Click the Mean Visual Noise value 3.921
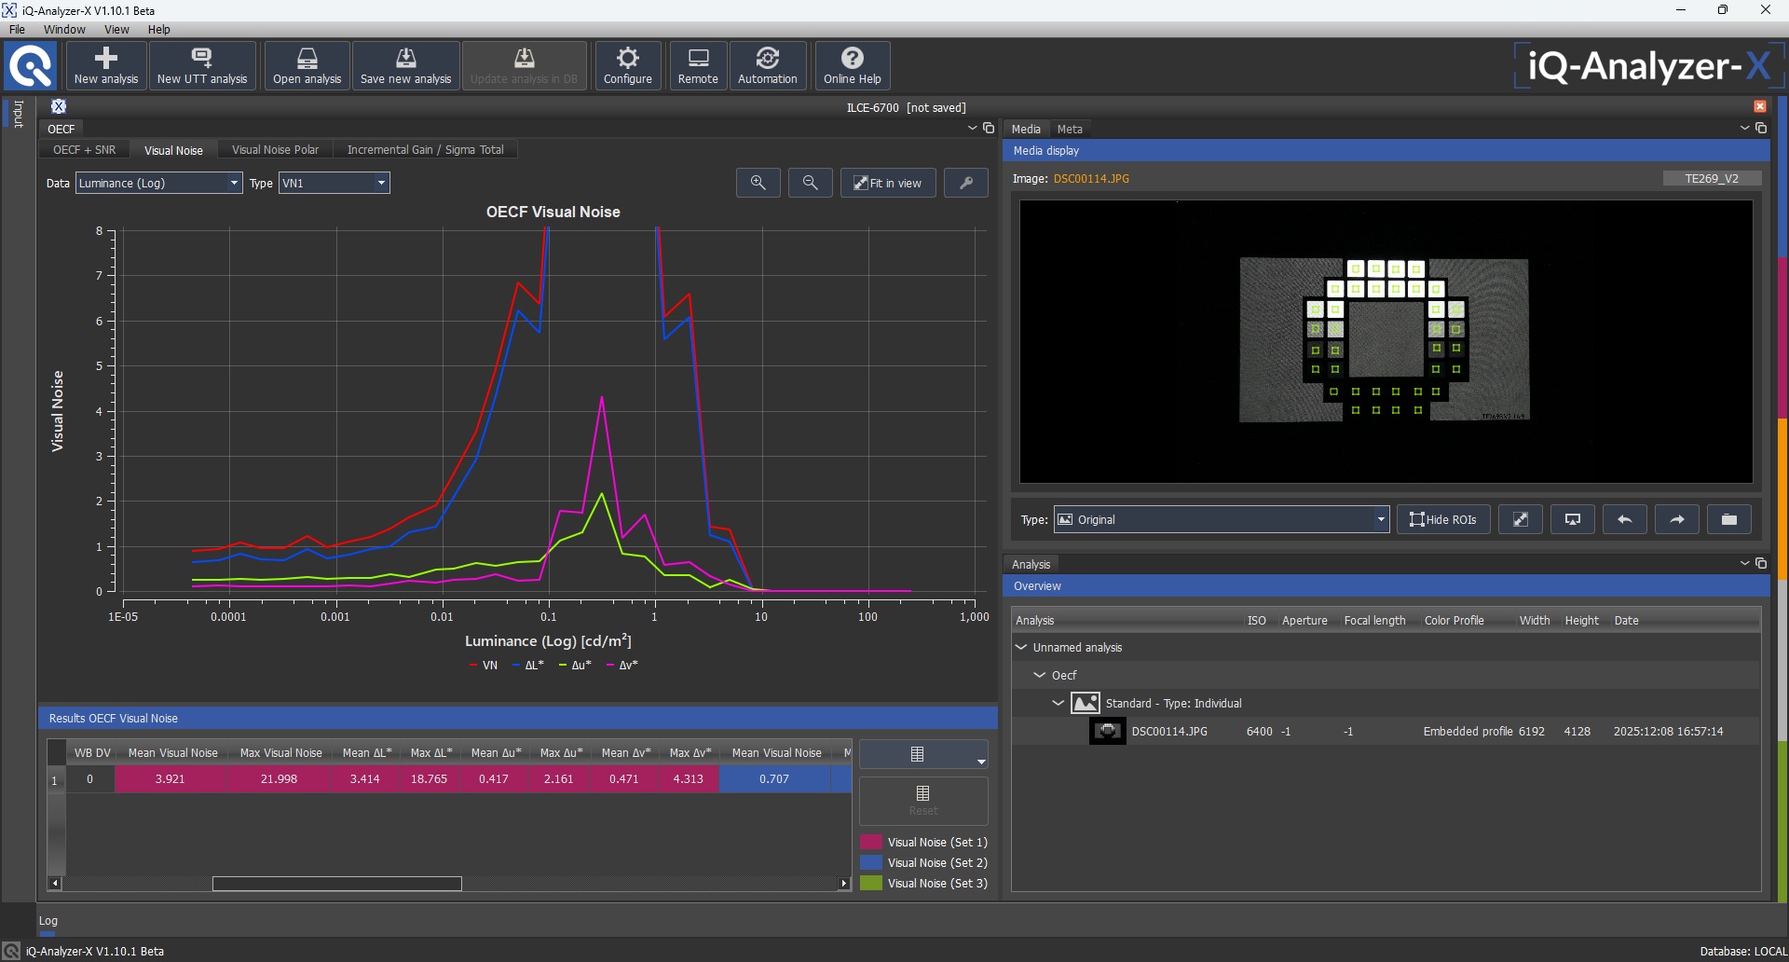 point(170,779)
